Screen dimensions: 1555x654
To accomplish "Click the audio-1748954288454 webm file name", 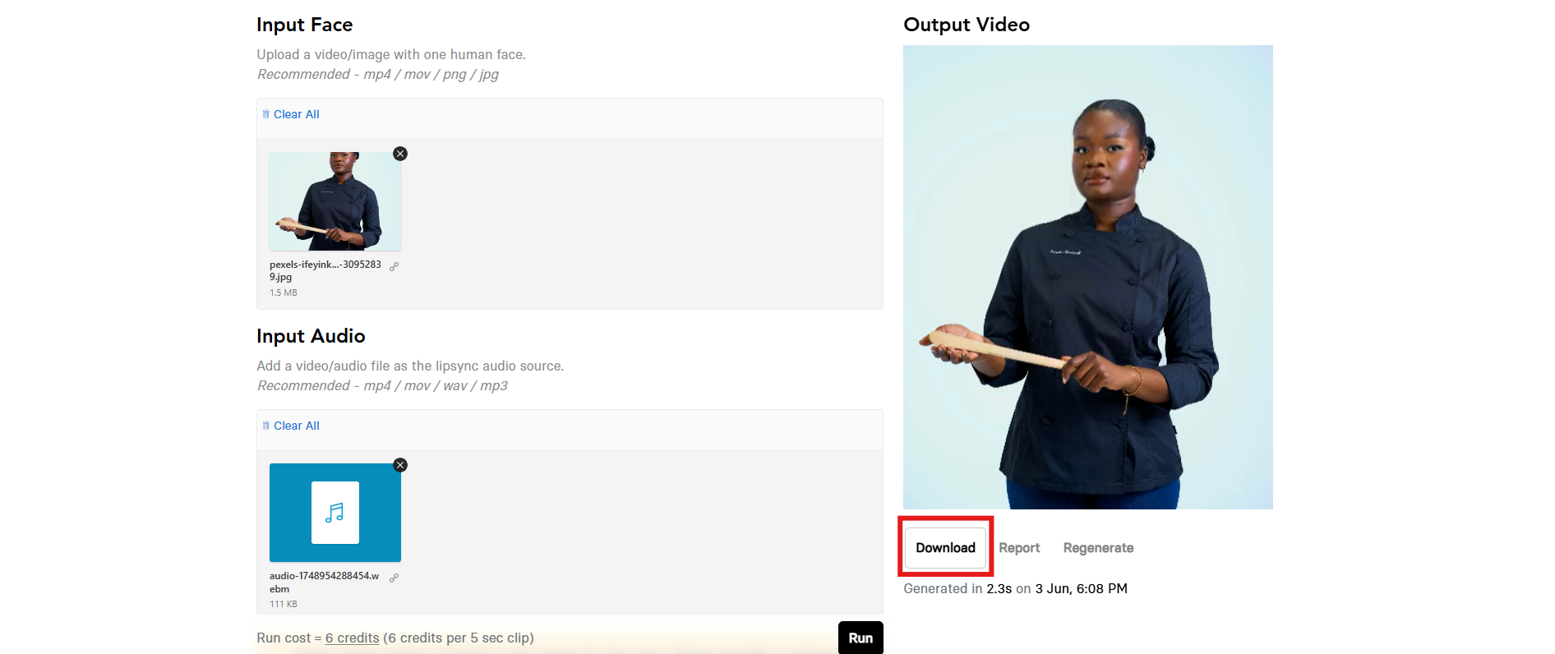I will coord(324,582).
